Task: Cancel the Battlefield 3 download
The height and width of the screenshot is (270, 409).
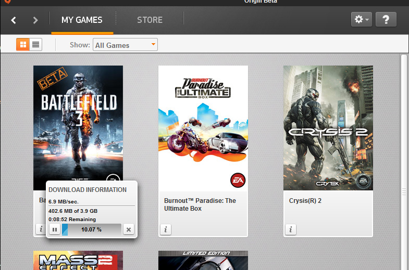Action: point(129,229)
